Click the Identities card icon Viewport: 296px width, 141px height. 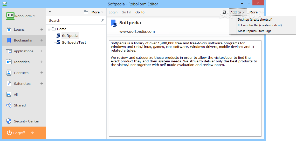tap(9, 62)
